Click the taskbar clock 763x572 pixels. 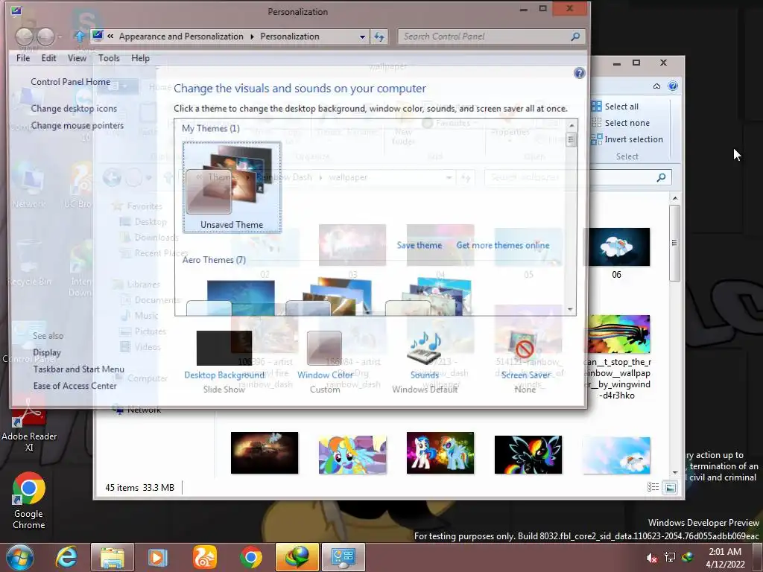point(725,558)
